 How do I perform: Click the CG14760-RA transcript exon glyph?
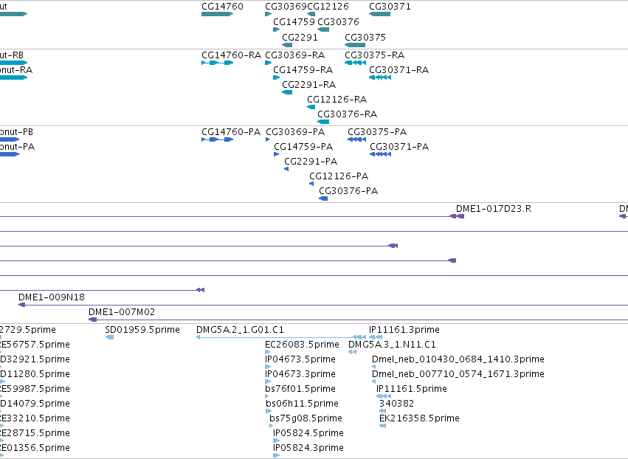[218, 63]
